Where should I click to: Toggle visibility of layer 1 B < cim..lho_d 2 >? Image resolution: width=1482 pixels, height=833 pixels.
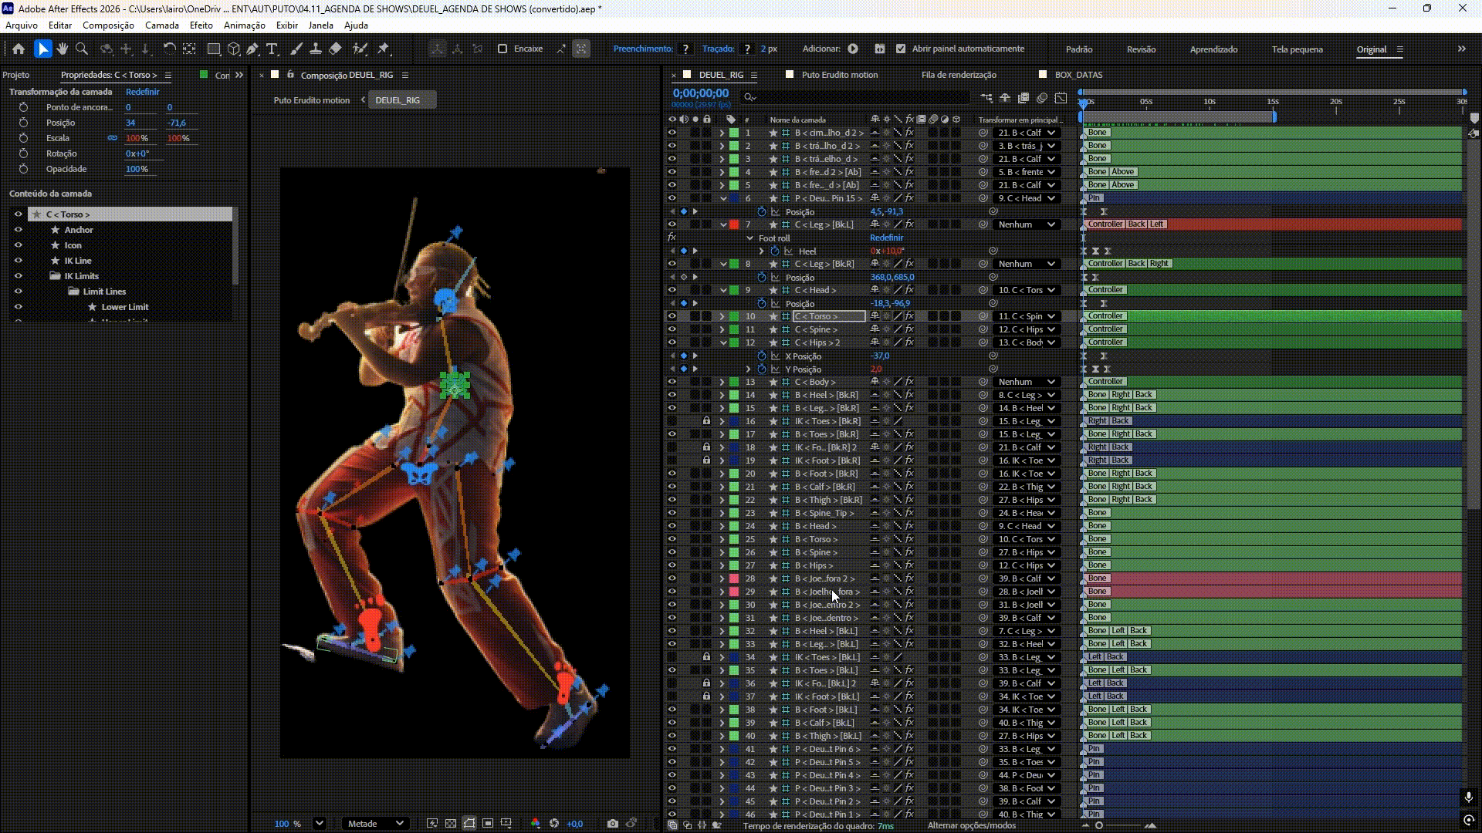pyautogui.click(x=672, y=133)
